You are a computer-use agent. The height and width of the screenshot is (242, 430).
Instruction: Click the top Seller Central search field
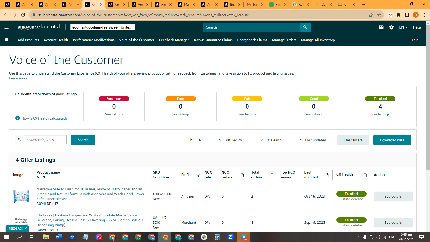pos(251,27)
